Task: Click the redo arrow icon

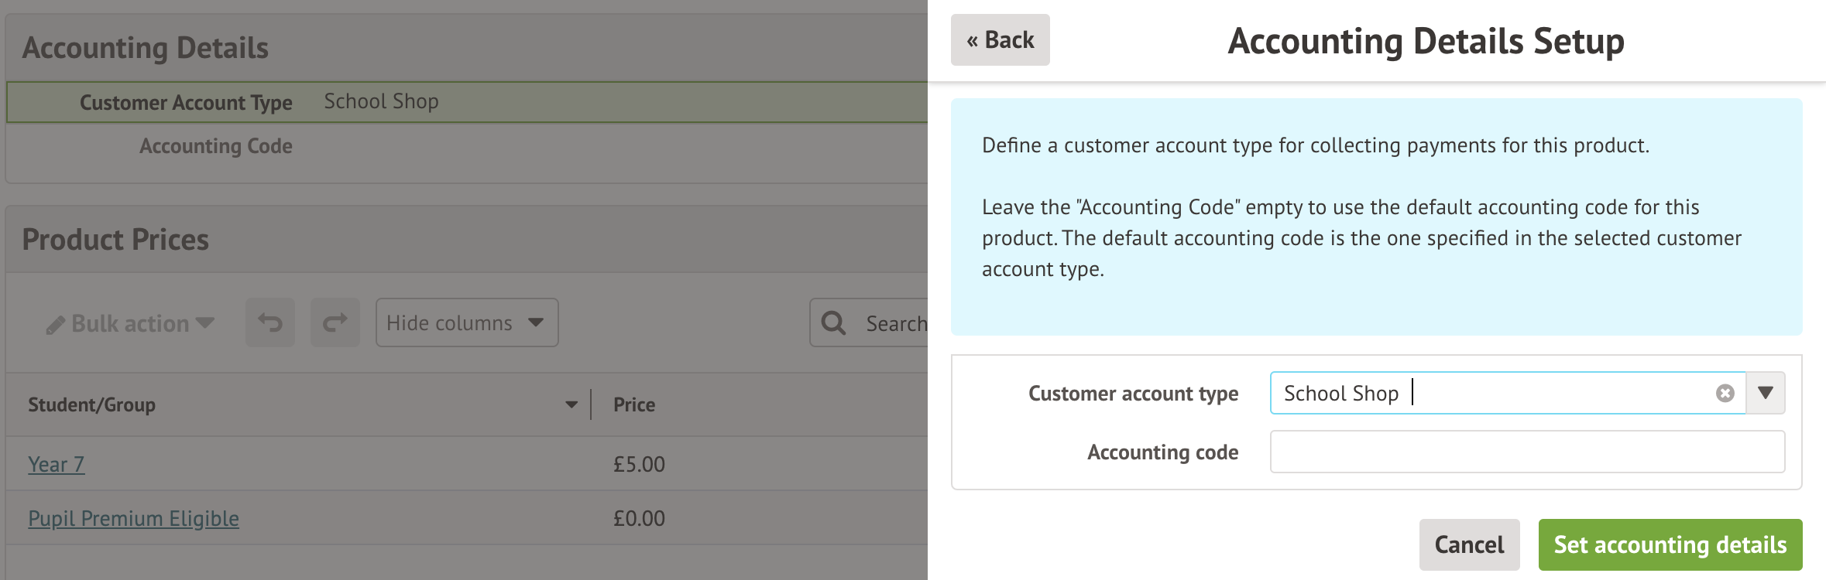Action: coord(335,322)
